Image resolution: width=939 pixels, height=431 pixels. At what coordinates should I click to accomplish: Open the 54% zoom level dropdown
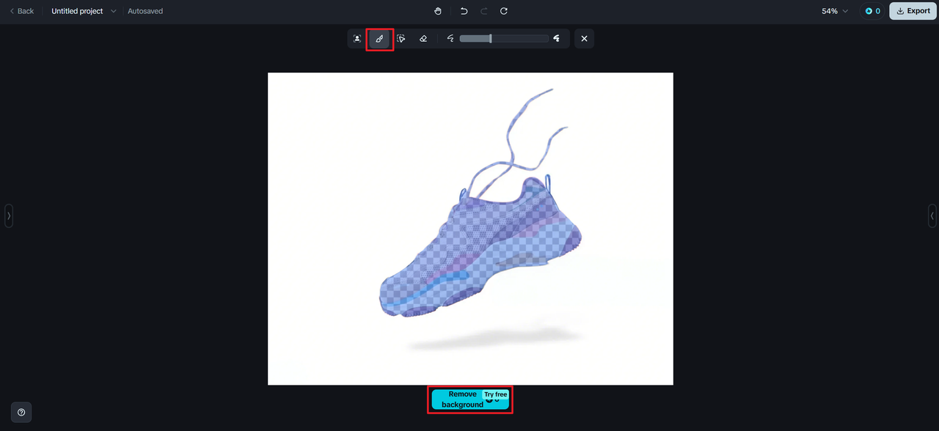tap(835, 11)
